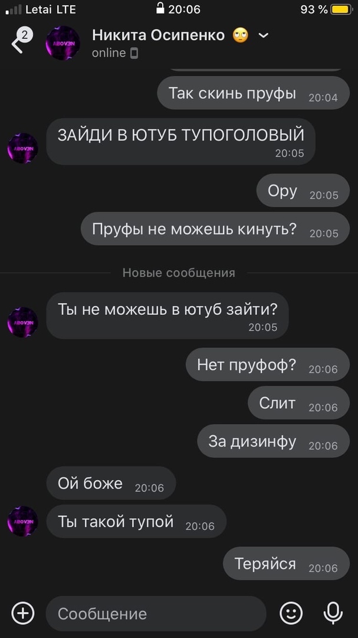358x638 pixels.
Task: Focus the 'Сообщение' text input field
Action: [156, 614]
